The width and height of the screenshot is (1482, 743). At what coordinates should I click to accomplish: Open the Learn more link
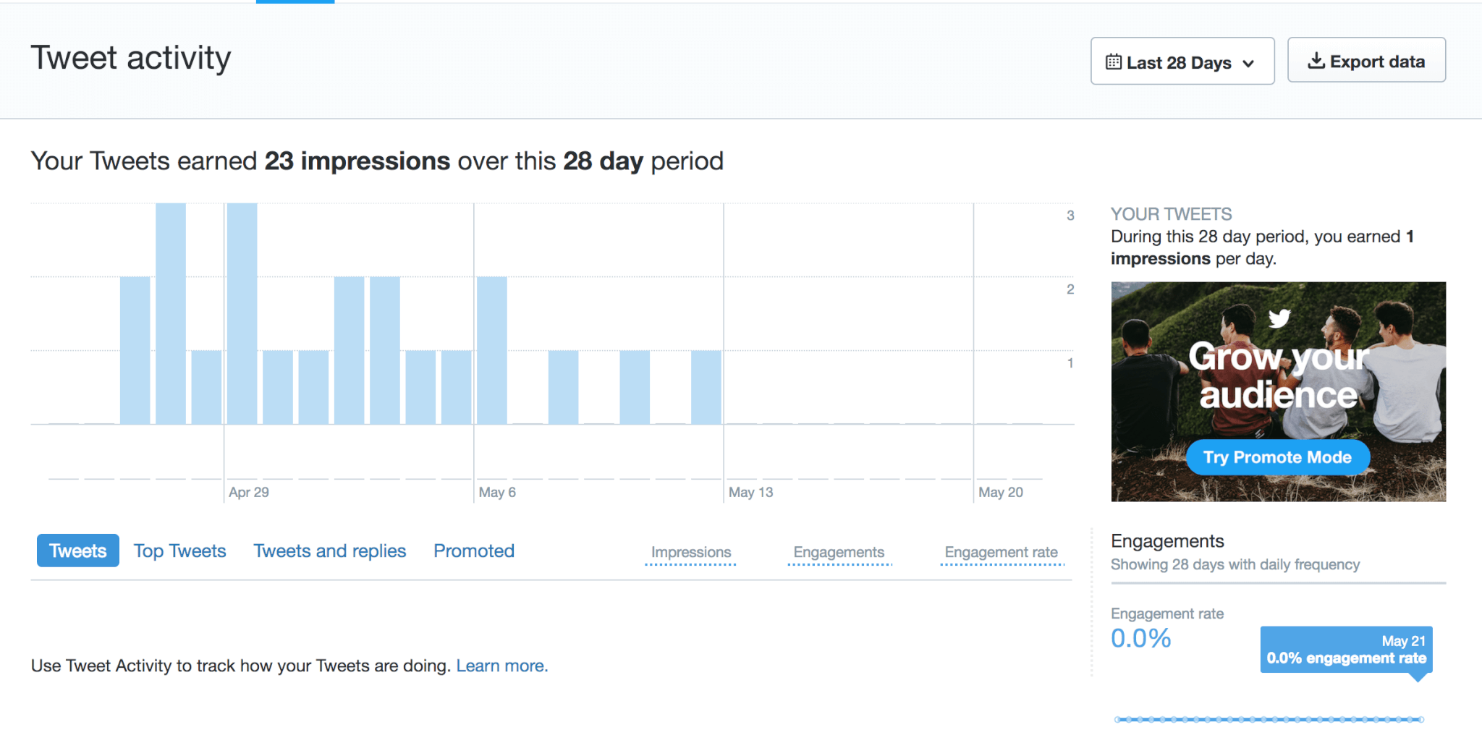[x=501, y=665]
